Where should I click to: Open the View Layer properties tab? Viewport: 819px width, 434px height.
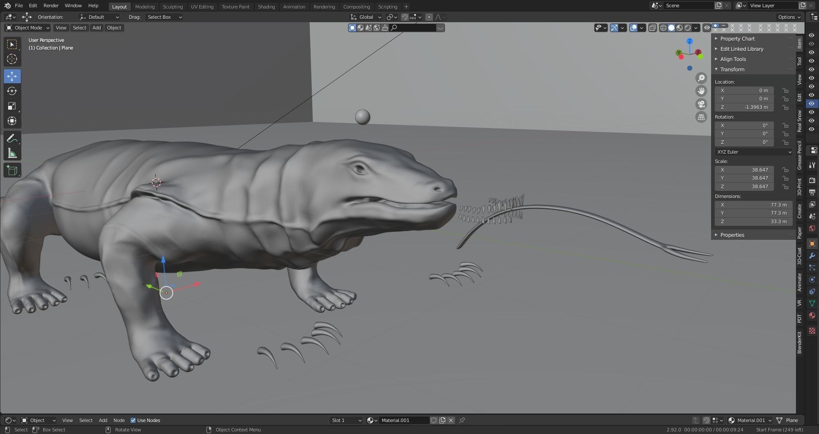[812, 204]
